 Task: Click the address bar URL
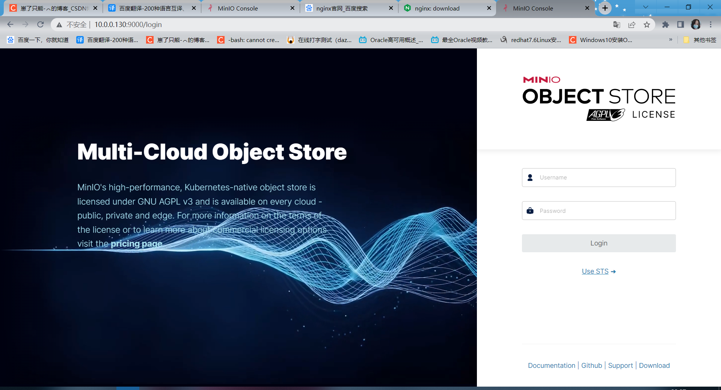[x=128, y=24]
